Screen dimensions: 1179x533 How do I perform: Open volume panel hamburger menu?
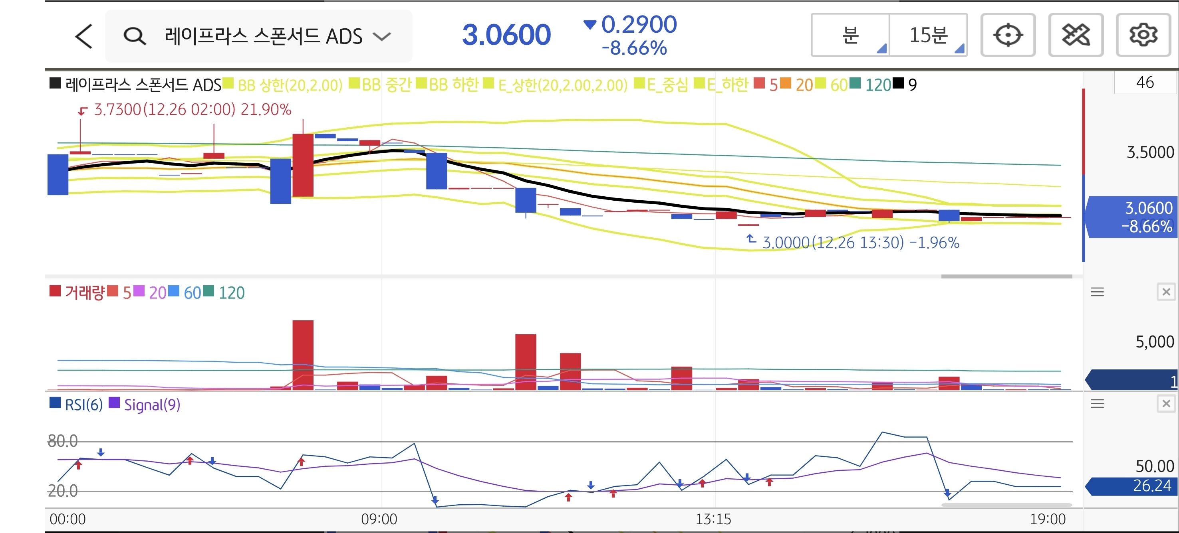(1097, 292)
